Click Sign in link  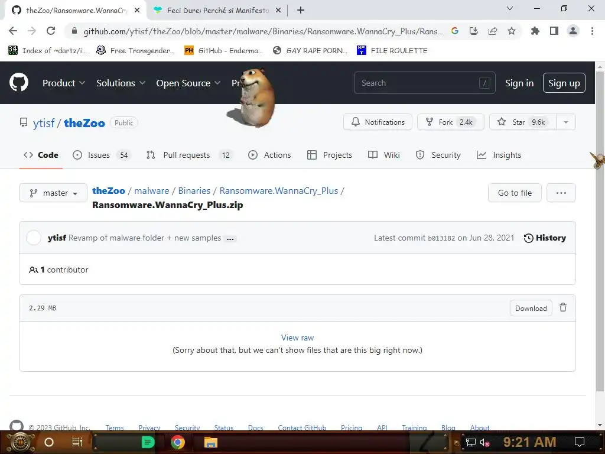pos(519,83)
